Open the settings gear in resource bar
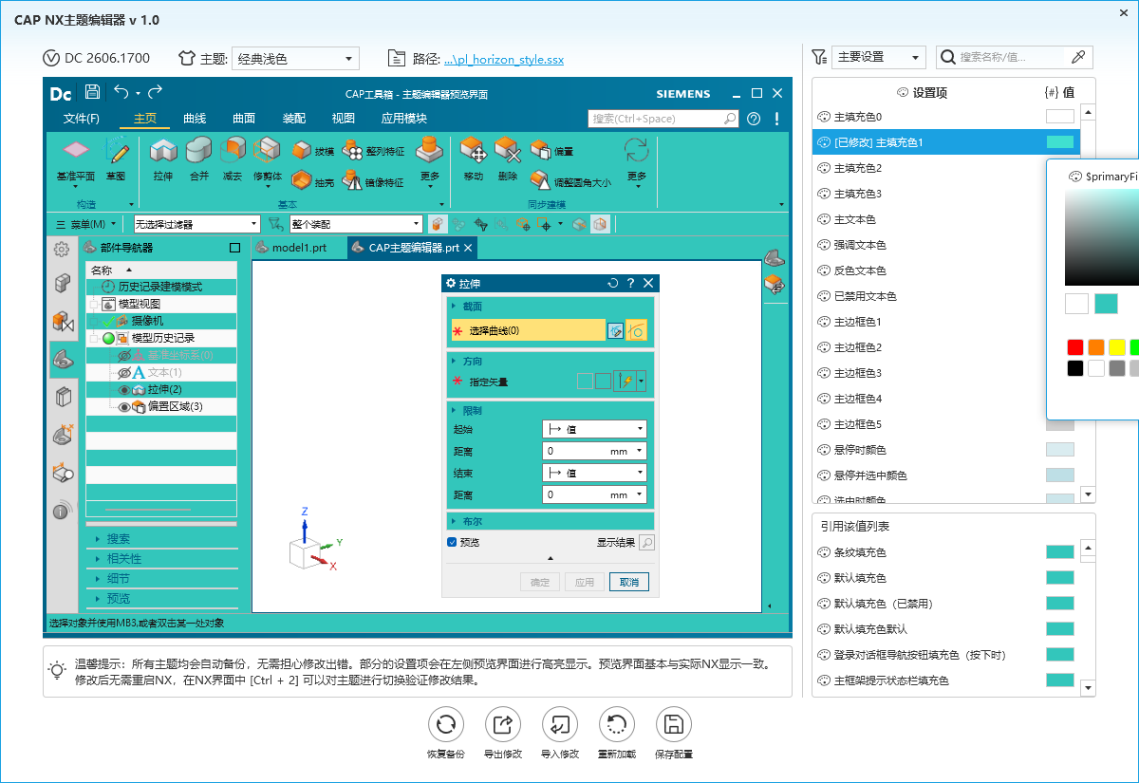 point(62,249)
